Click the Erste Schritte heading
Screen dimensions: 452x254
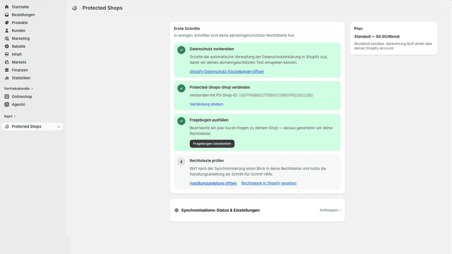click(187, 28)
